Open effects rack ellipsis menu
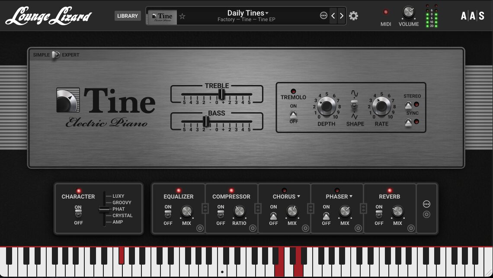The image size is (493, 278). 426,204
